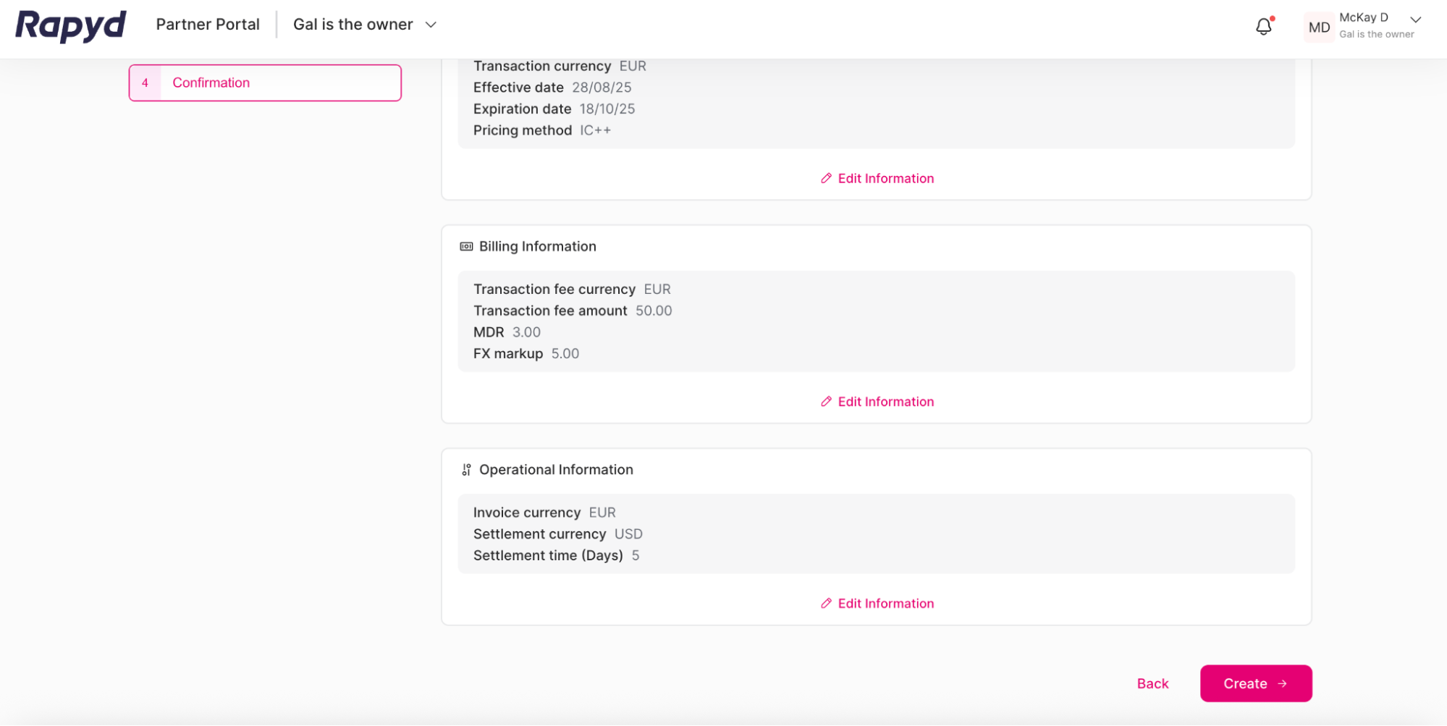The width and height of the screenshot is (1447, 726).
Task: Click the pencil icon beside the top Edit Information
Action: (x=826, y=178)
